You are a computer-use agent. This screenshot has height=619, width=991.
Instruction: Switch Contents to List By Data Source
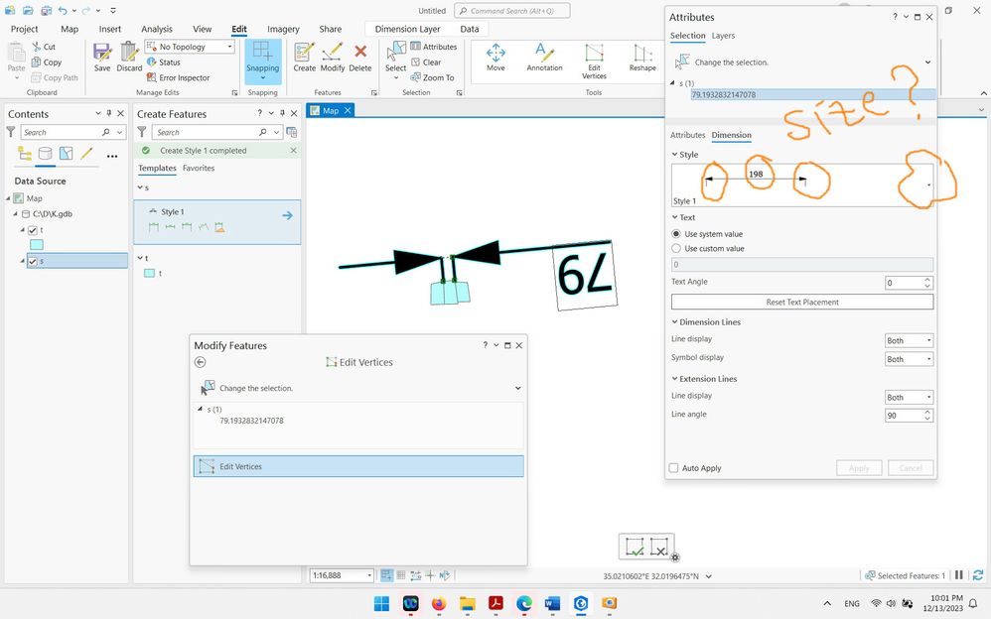tap(45, 154)
